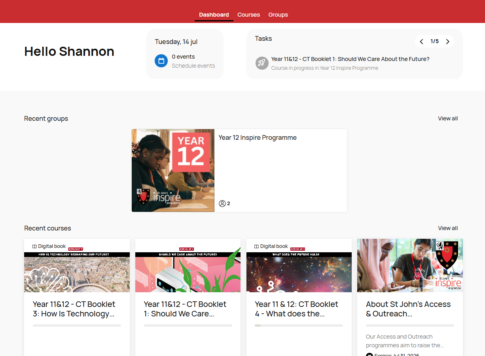Viewport: 485px width, 356px height.
Task: Open About St John's Access course thumbnail
Action: pyautogui.click(x=410, y=265)
